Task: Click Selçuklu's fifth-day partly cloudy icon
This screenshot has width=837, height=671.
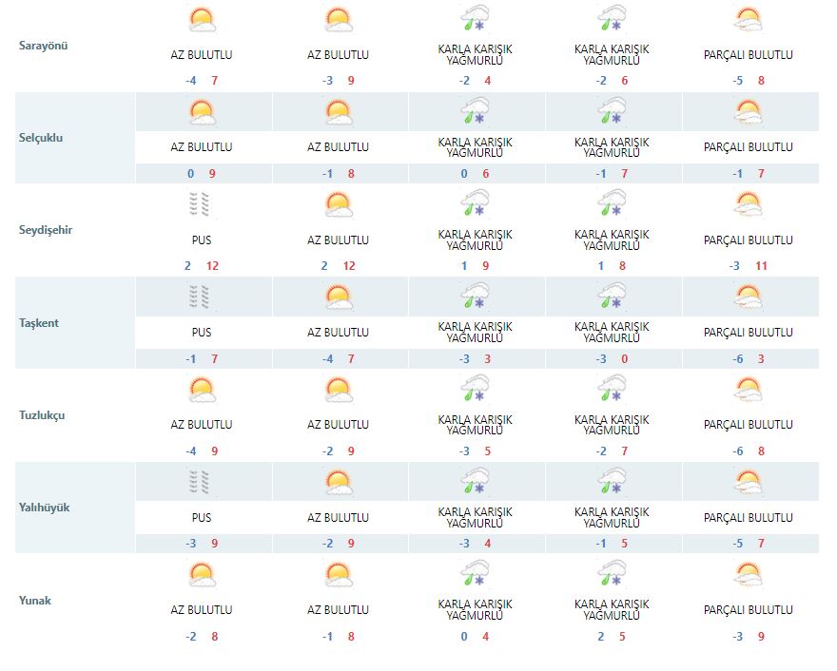Action: coord(749,113)
